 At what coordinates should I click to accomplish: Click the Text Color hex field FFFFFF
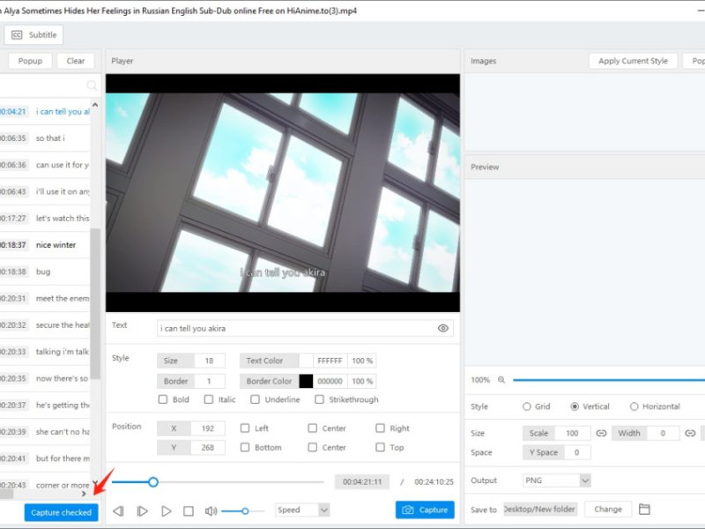point(330,361)
